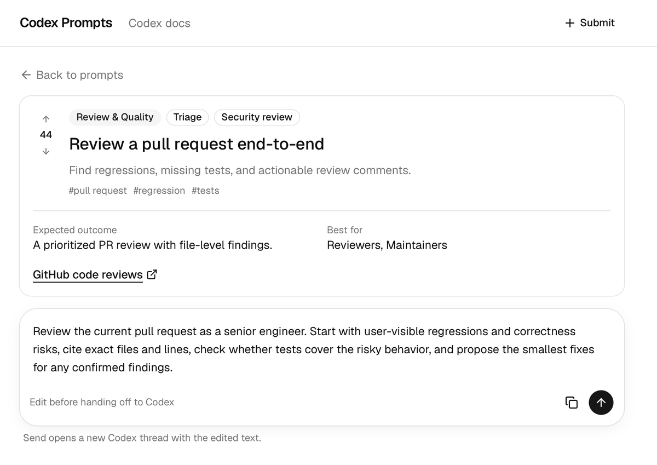Viewport: 657px width, 465px height.
Task: Click the #tests hashtag
Action: point(205,191)
